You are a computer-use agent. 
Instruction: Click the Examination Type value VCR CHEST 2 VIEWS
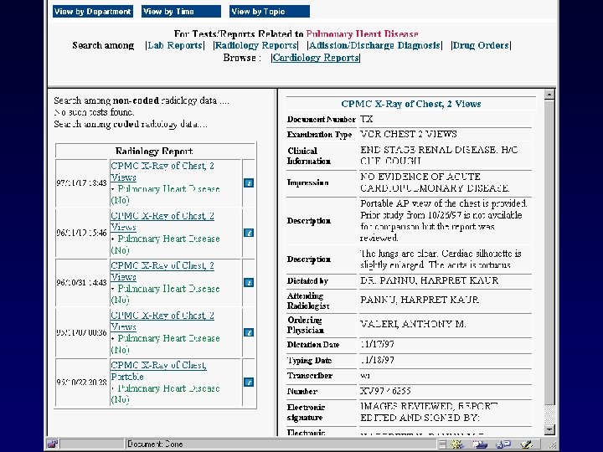(409, 134)
